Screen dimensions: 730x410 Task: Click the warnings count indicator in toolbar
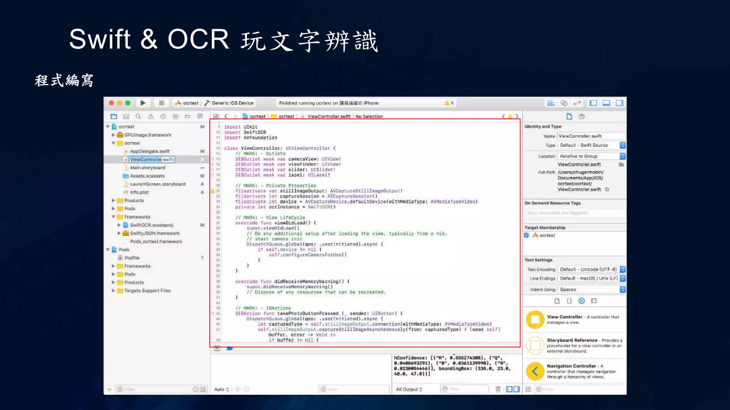[449, 103]
